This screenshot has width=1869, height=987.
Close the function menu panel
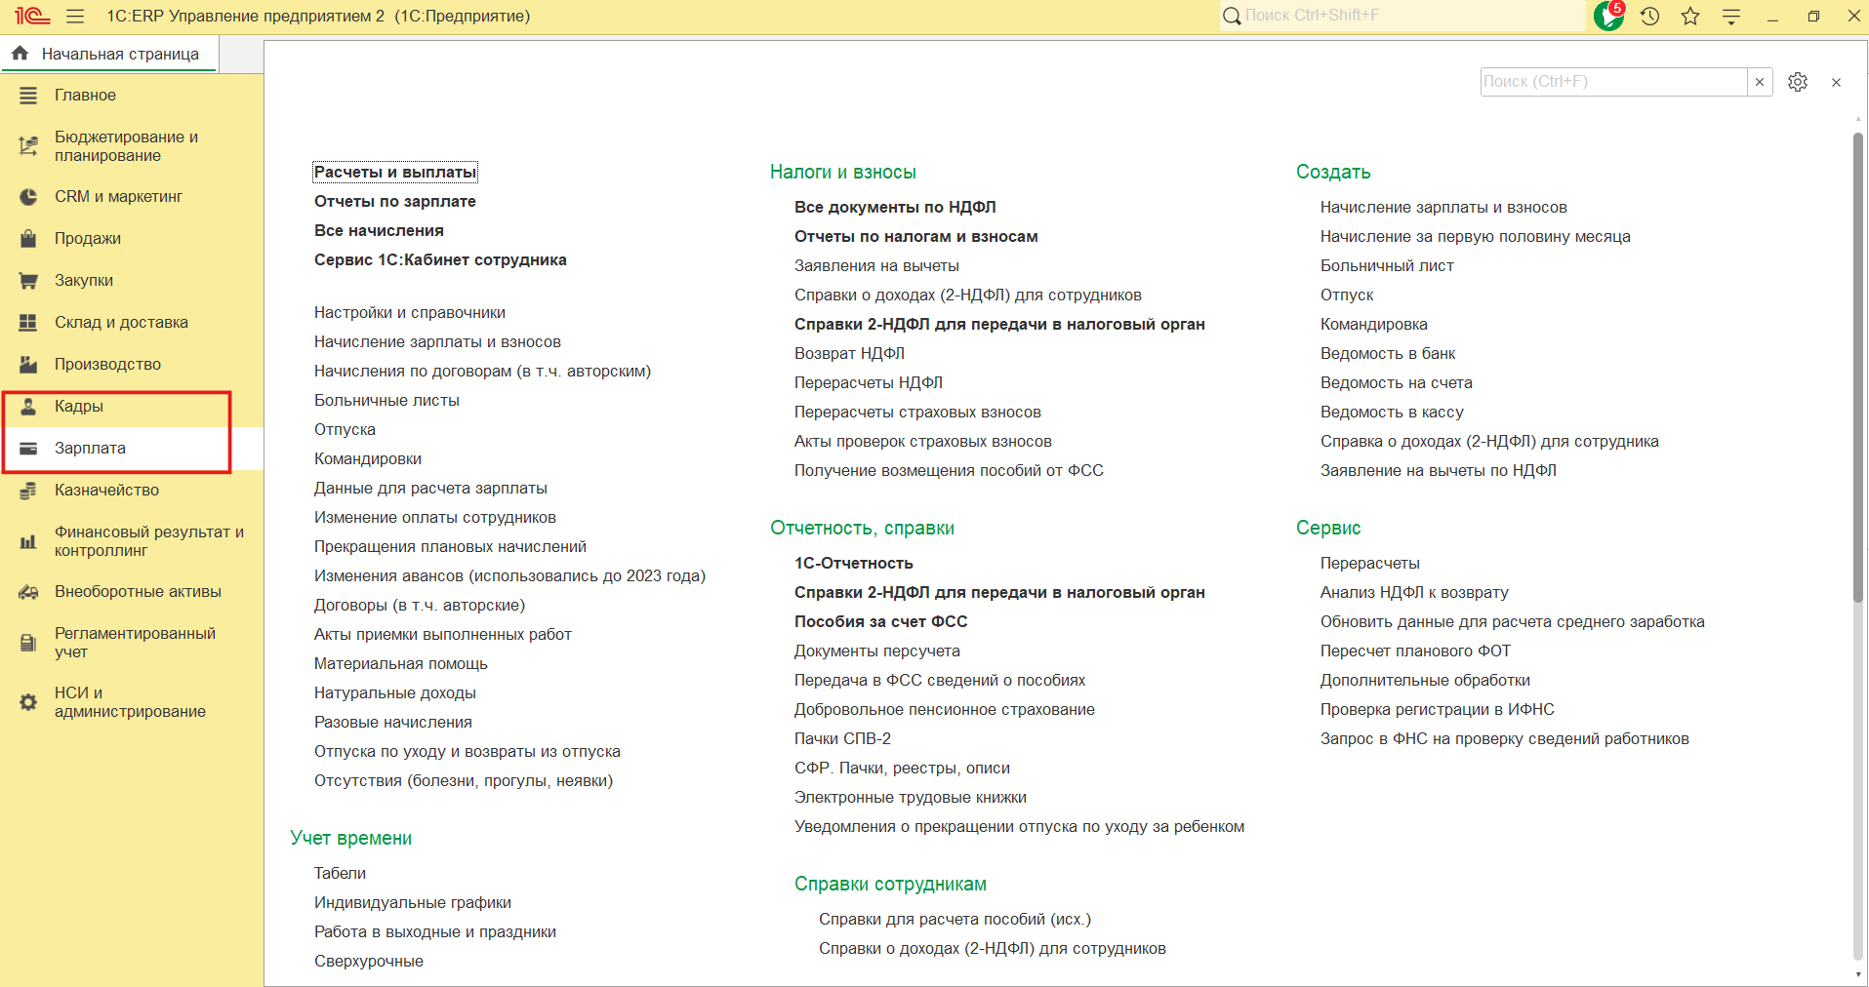tap(1836, 83)
